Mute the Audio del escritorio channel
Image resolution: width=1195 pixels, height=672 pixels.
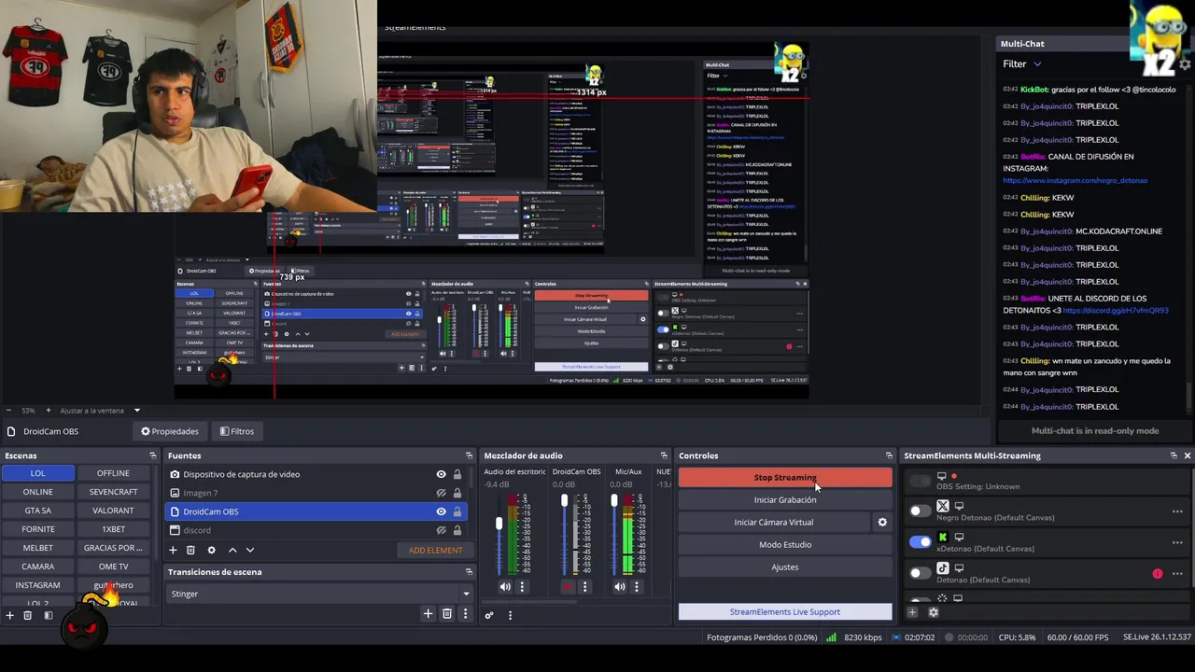(505, 587)
